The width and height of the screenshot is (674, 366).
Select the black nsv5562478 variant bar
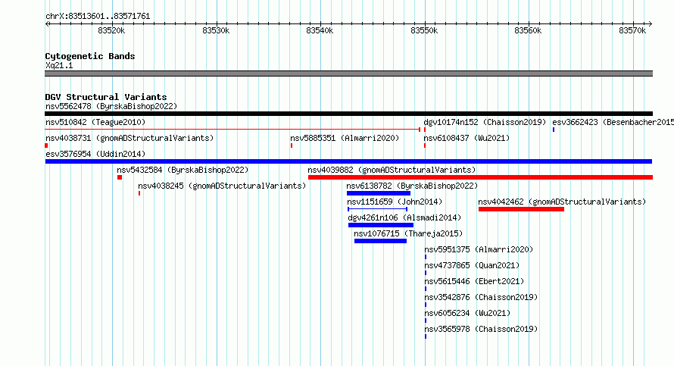pos(348,114)
